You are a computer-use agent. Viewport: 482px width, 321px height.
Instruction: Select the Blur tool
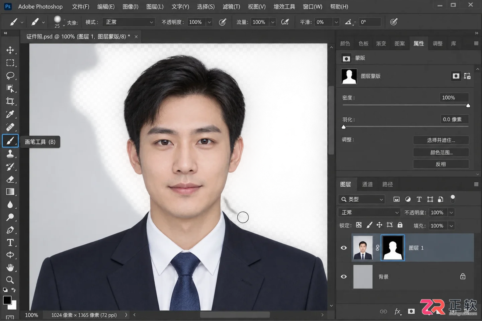tap(10, 204)
